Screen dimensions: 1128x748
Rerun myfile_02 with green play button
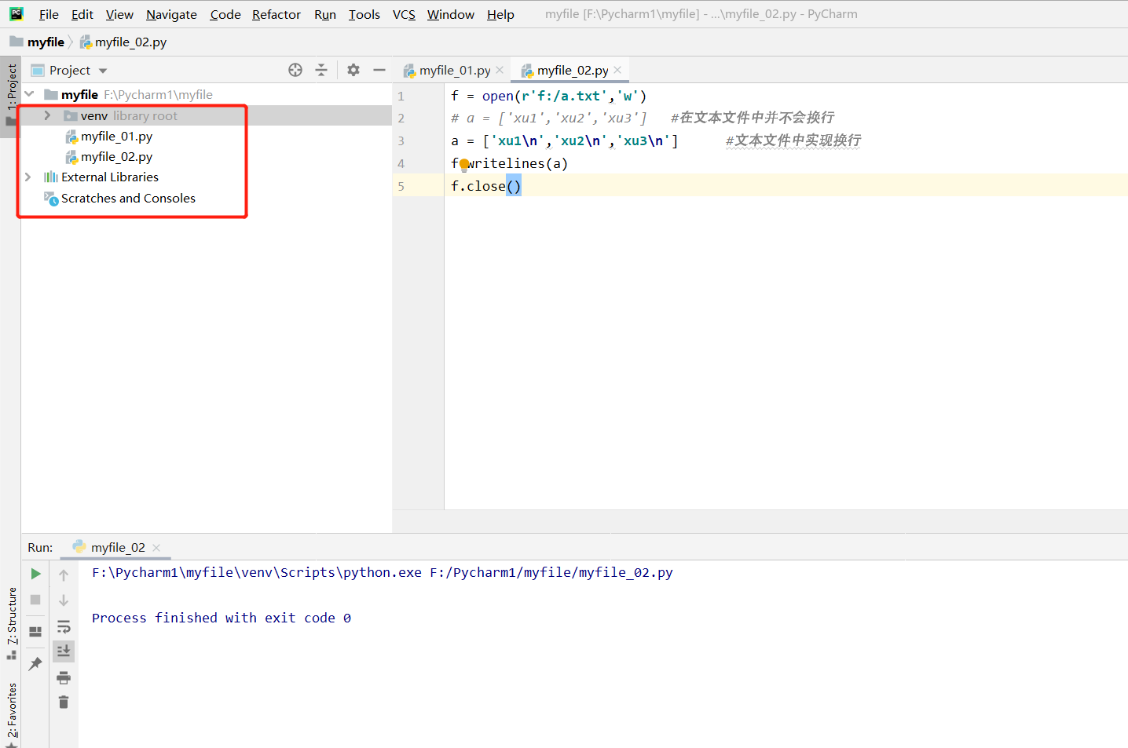[x=35, y=574]
